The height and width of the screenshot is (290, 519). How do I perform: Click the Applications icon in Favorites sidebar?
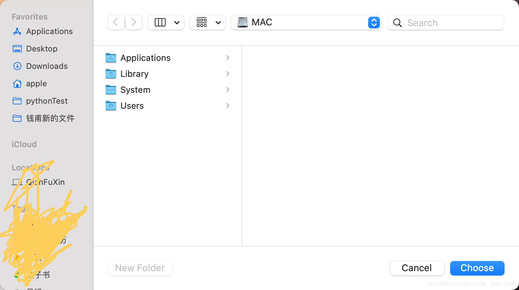tap(17, 32)
